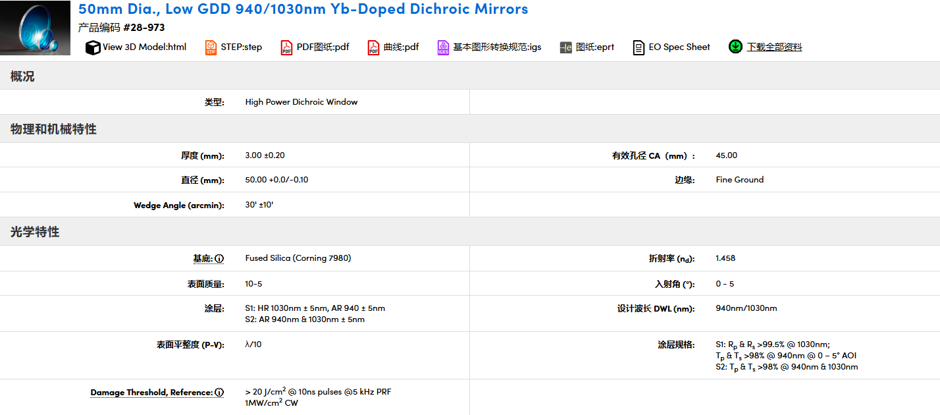The image size is (940, 415).
Task: Click S1: HR 1030nm coating text
Action: (315, 308)
